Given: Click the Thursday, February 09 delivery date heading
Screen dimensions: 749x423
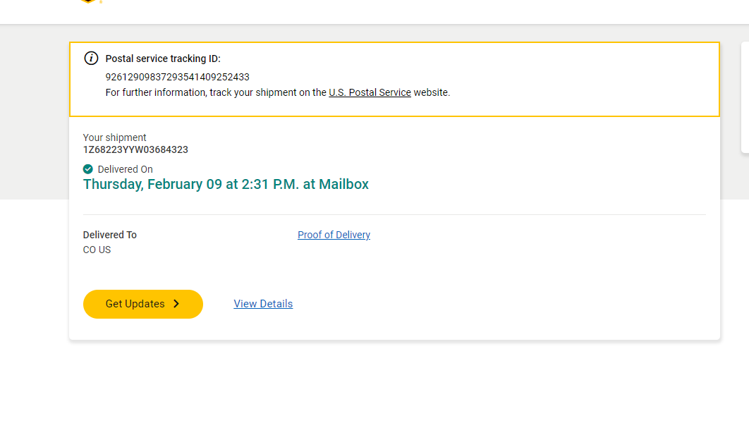Looking at the screenshot, I should [x=226, y=185].
